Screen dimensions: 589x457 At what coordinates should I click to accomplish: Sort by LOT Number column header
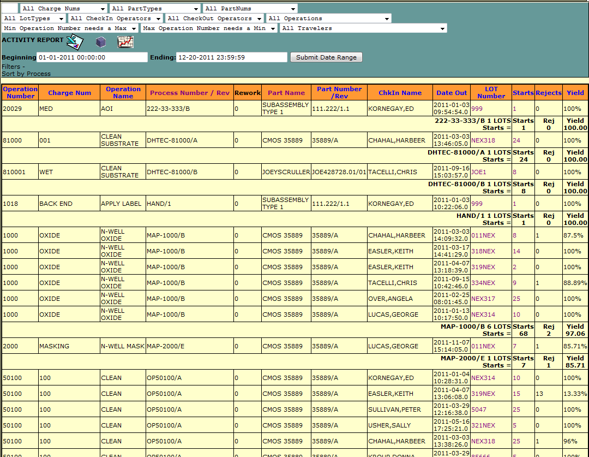click(x=491, y=92)
